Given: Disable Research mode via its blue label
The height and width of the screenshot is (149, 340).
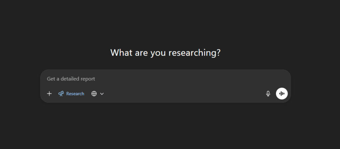Looking at the screenshot, I should [75, 94].
